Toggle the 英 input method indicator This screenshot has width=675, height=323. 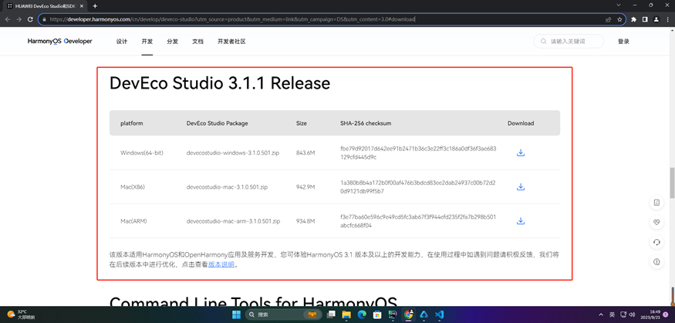[613, 315]
